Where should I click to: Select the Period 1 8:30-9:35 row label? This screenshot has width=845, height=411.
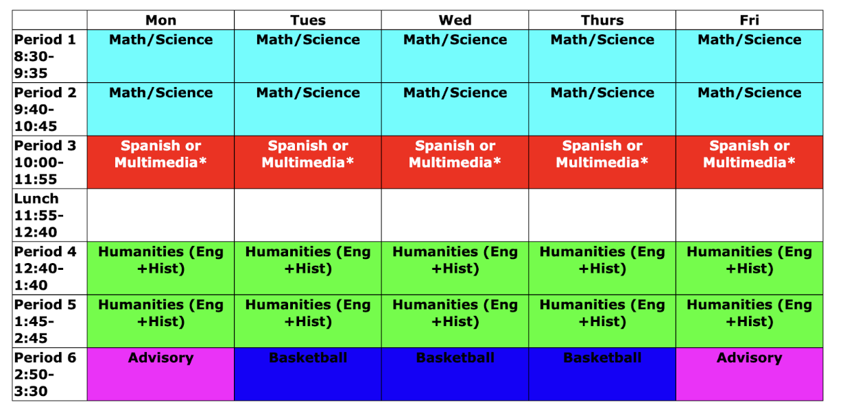click(49, 56)
